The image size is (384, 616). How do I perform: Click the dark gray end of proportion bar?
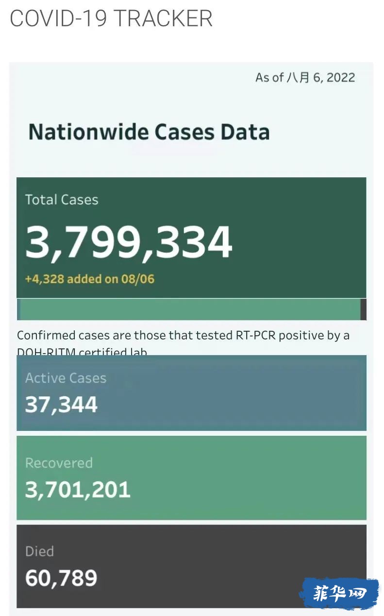click(364, 309)
